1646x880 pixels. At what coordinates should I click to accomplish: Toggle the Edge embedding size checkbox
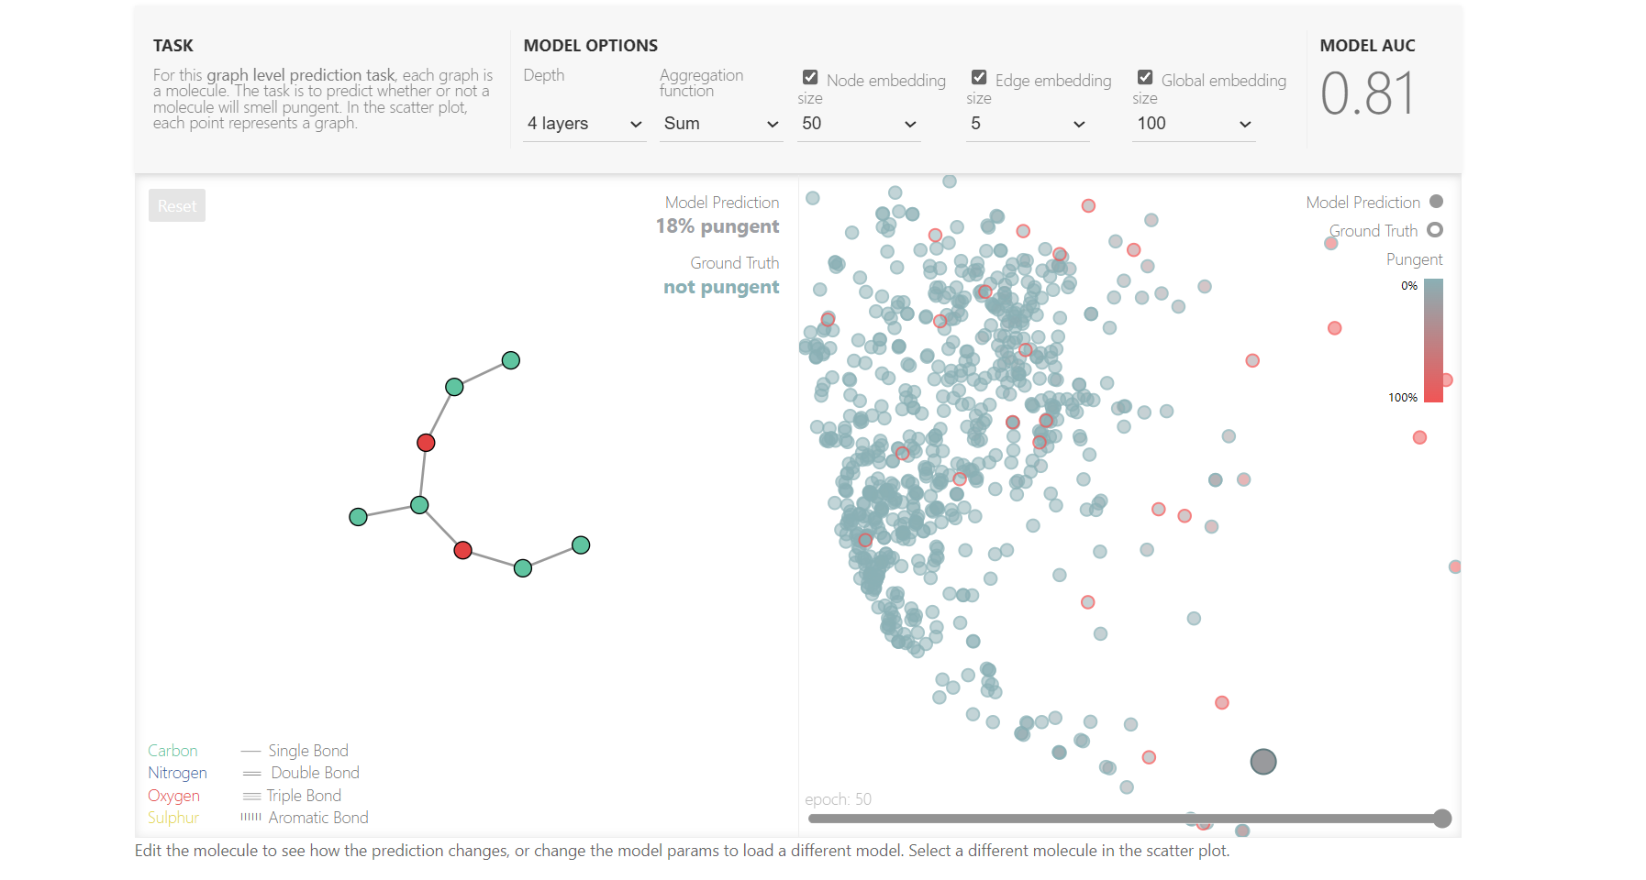click(979, 78)
